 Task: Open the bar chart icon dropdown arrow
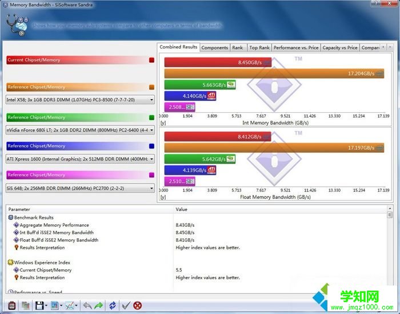pos(61,305)
